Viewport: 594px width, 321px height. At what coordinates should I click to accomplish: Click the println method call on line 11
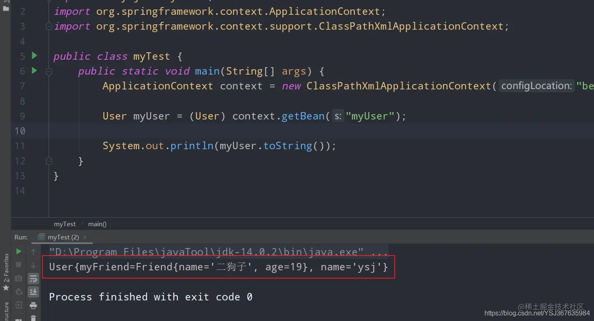coord(192,146)
